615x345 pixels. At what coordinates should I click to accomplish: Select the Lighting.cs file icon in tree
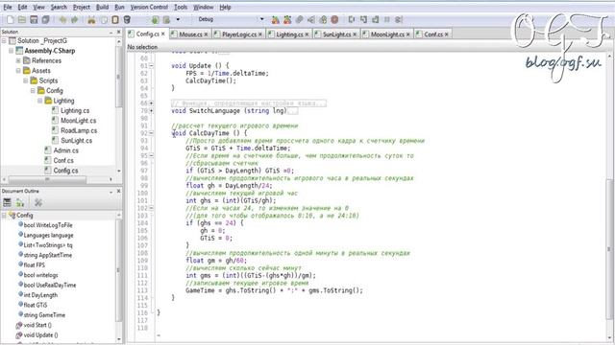pyautogui.click(x=56, y=110)
